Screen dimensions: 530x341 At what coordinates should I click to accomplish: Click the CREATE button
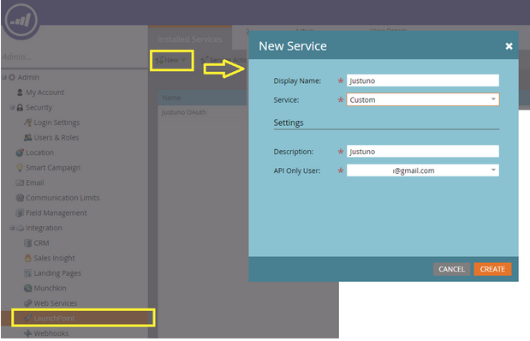click(x=492, y=269)
